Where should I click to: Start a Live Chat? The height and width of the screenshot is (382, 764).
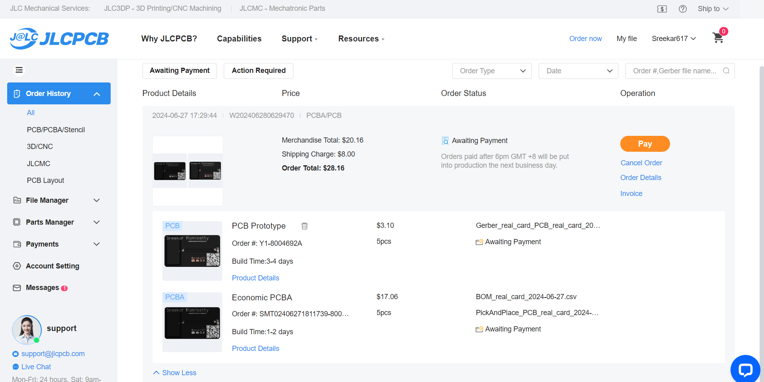36,367
